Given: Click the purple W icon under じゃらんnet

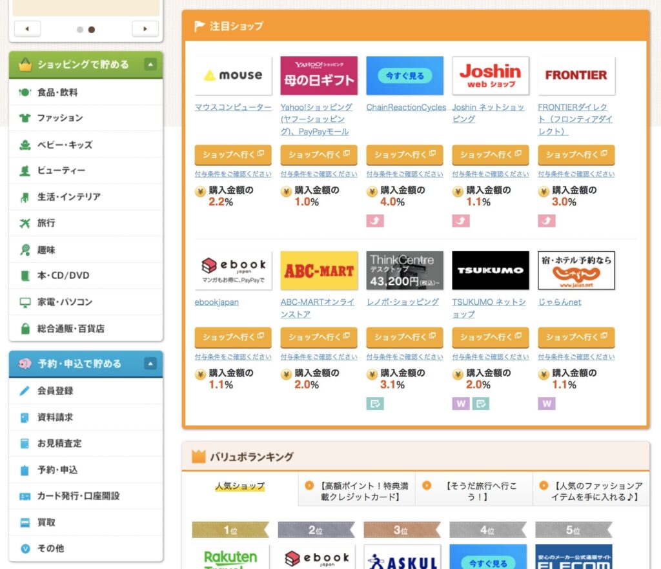Looking at the screenshot, I should [x=546, y=404].
